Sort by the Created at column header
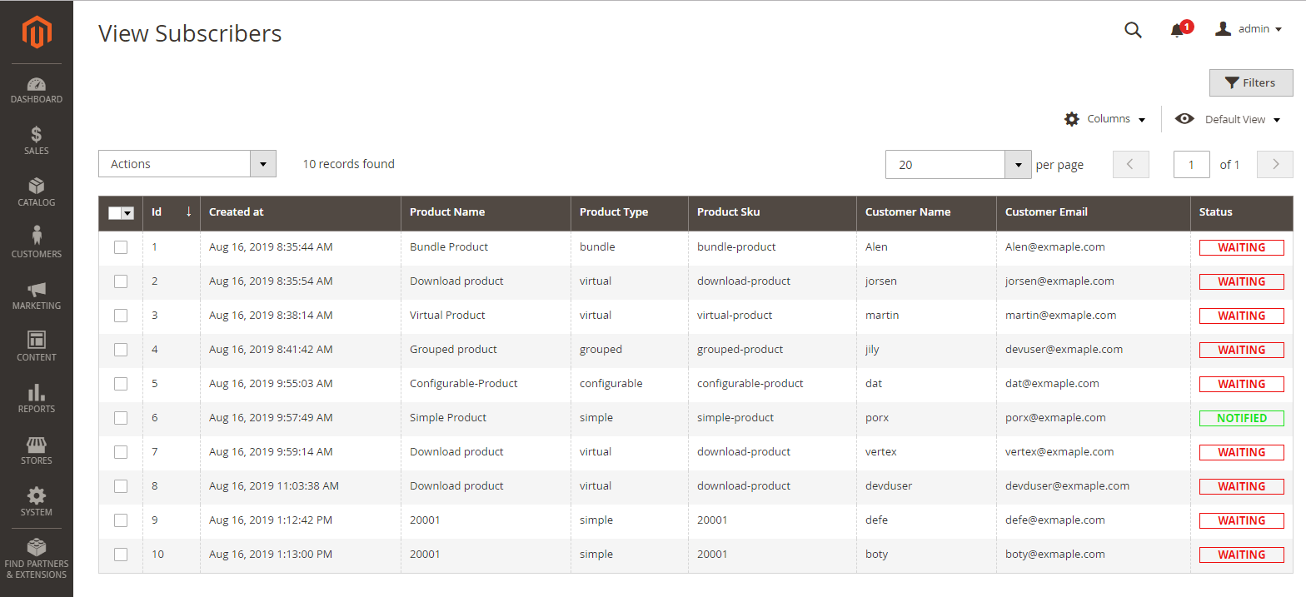1306x597 pixels. click(x=237, y=212)
